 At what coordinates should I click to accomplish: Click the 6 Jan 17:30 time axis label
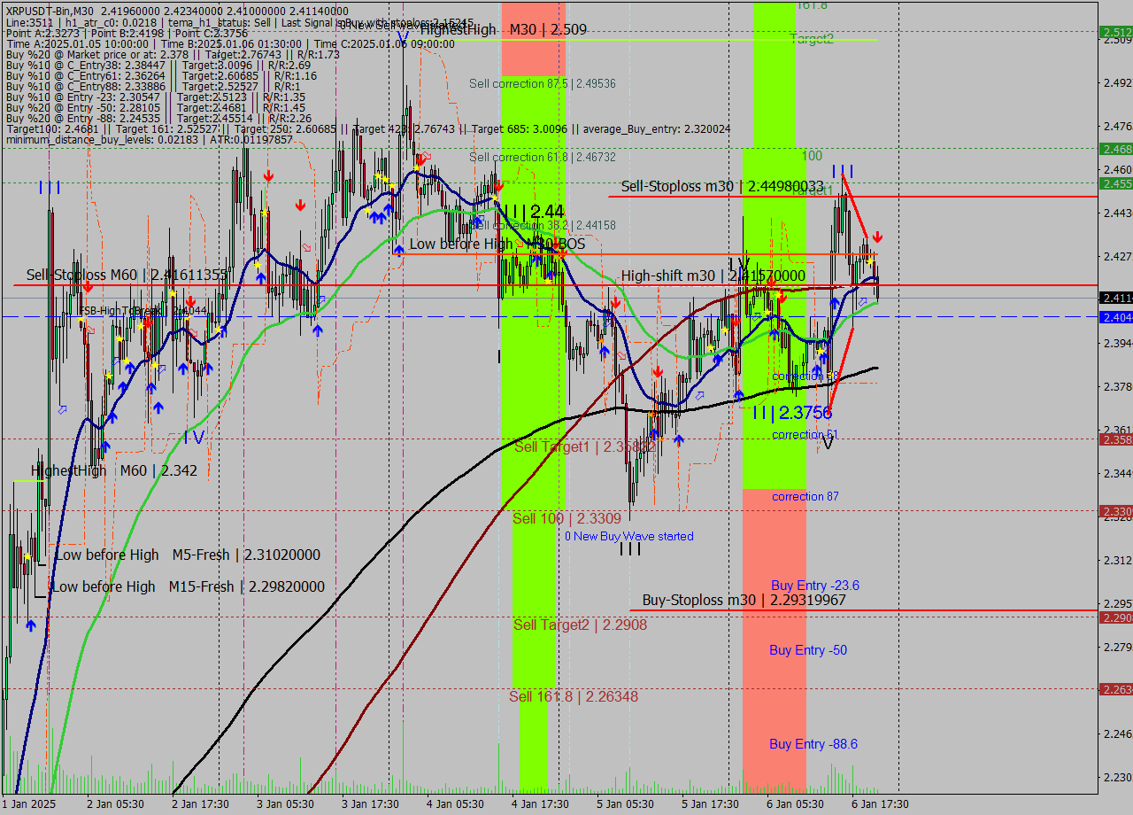tap(880, 804)
